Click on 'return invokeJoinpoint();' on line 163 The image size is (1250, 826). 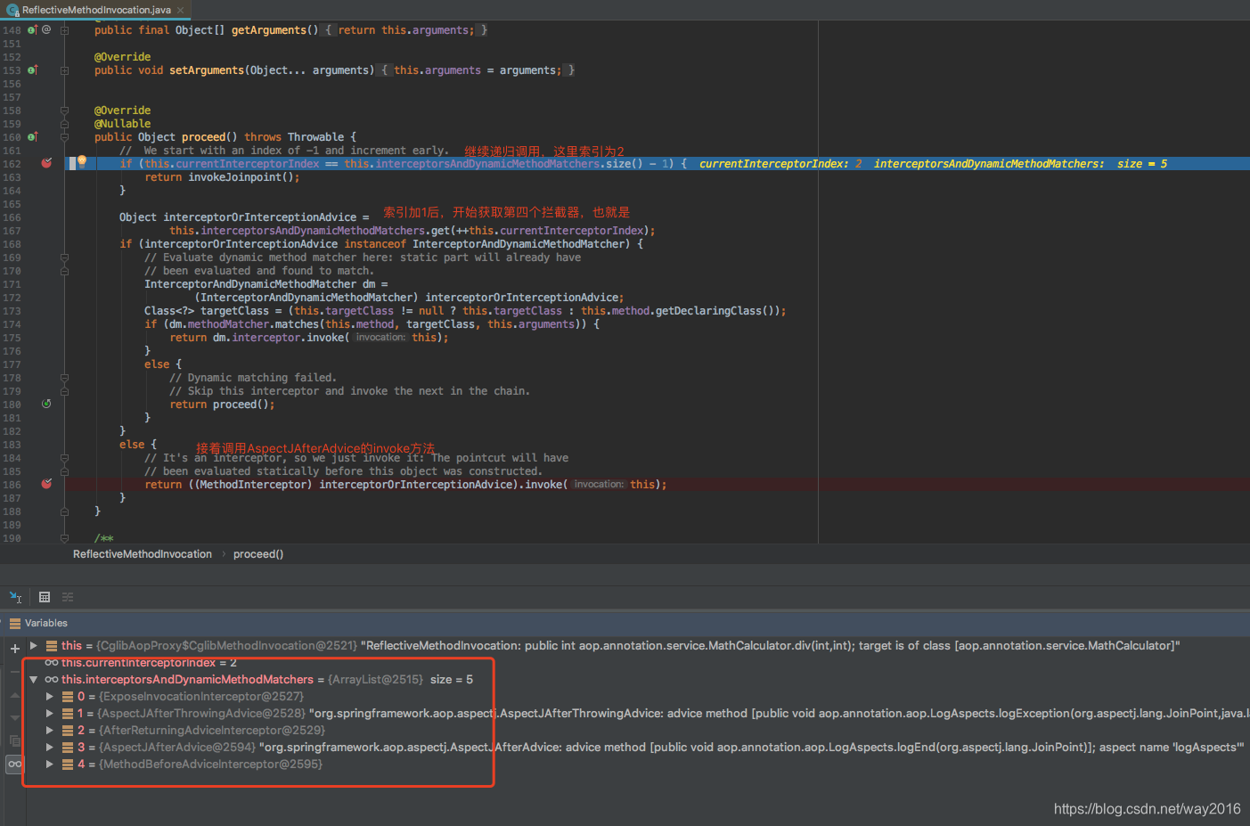click(222, 177)
